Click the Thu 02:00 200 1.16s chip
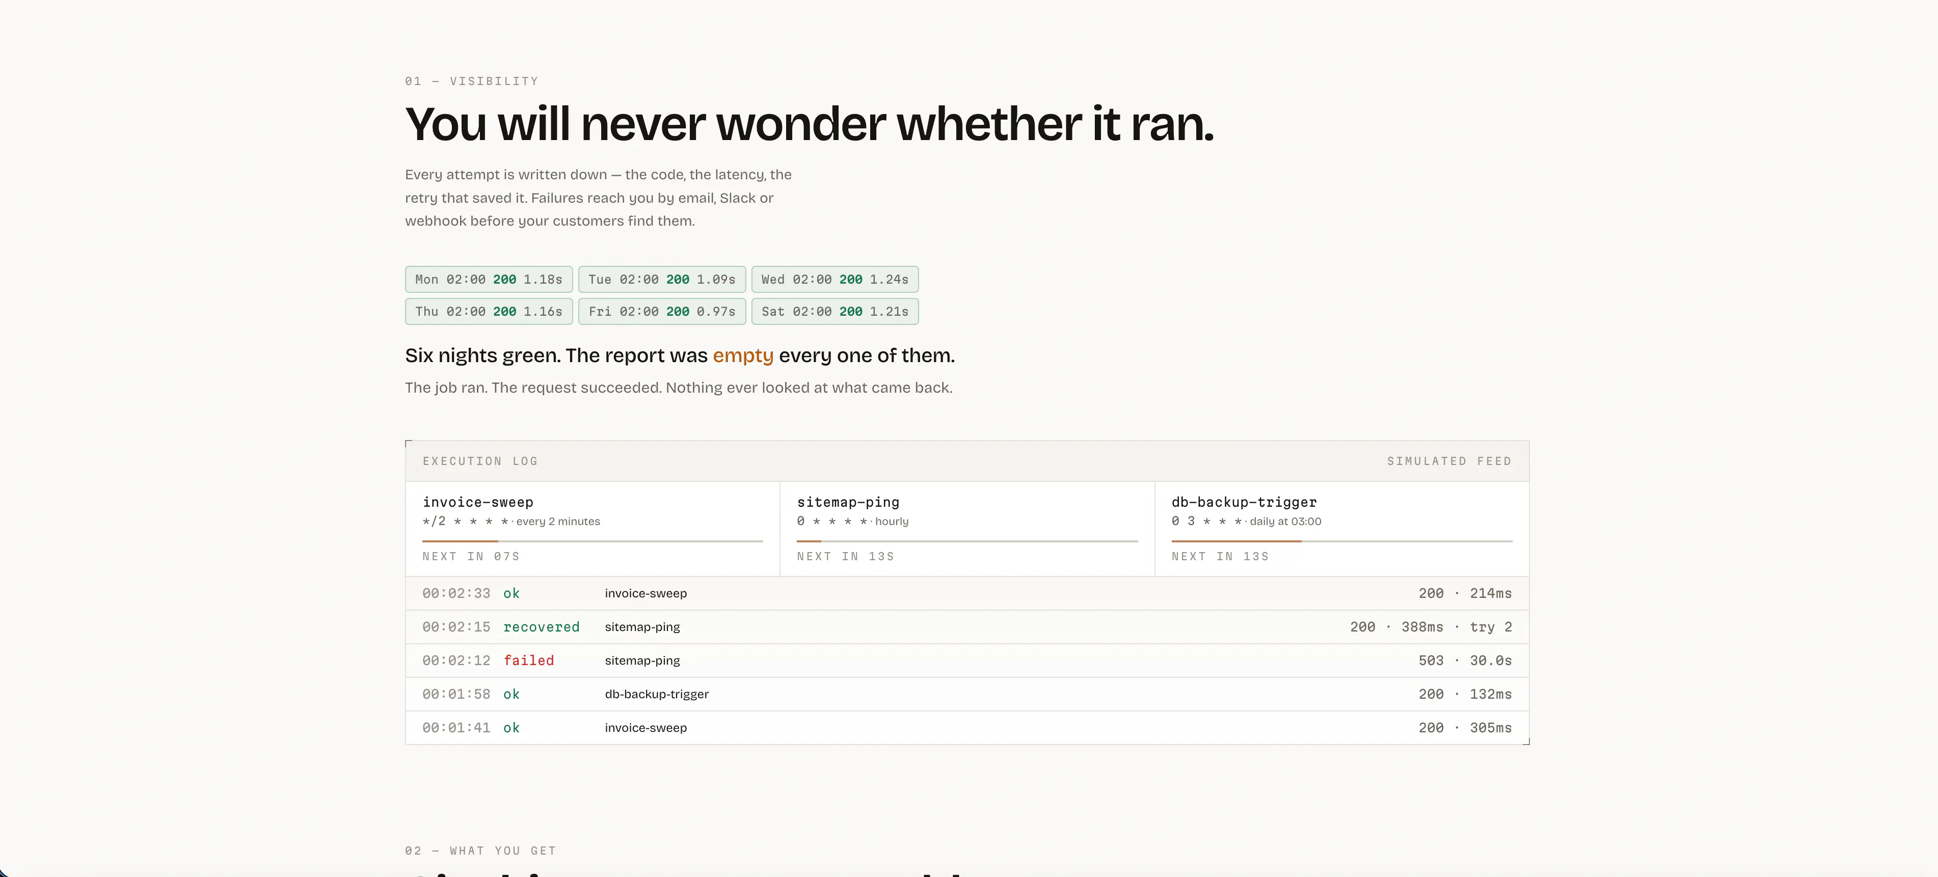 coord(489,311)
